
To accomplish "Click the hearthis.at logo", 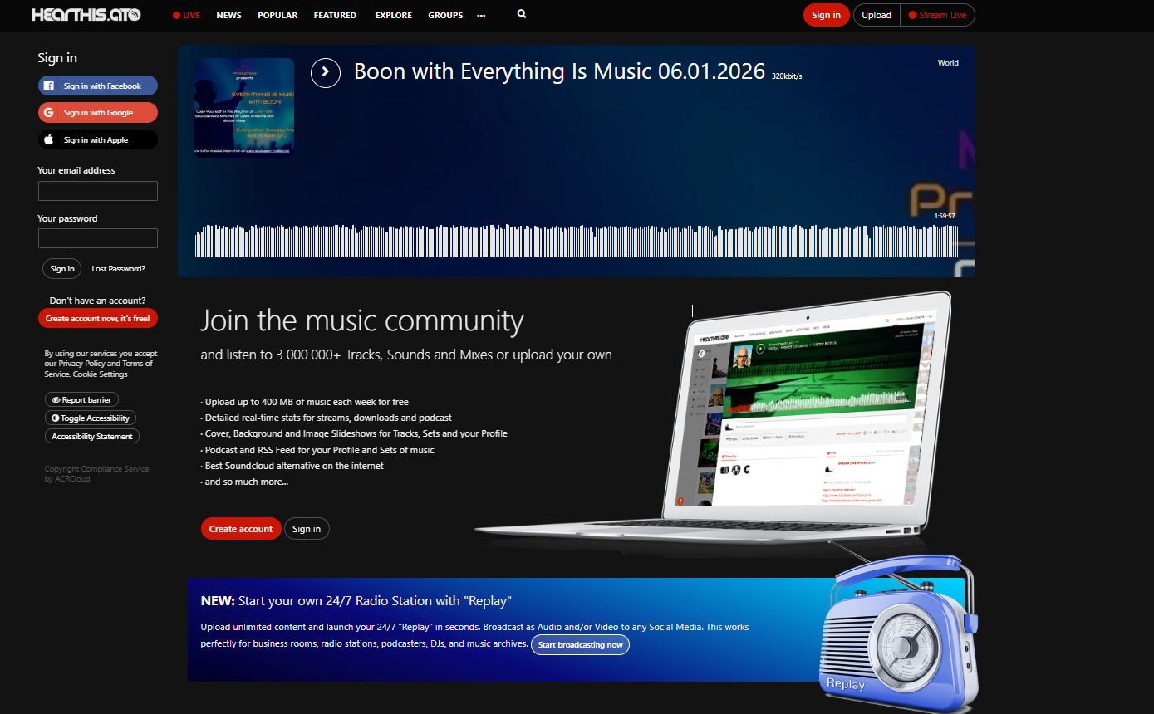I will coord(84,14).
